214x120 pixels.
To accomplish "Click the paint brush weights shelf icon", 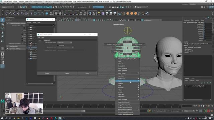I will click(120, 13).
